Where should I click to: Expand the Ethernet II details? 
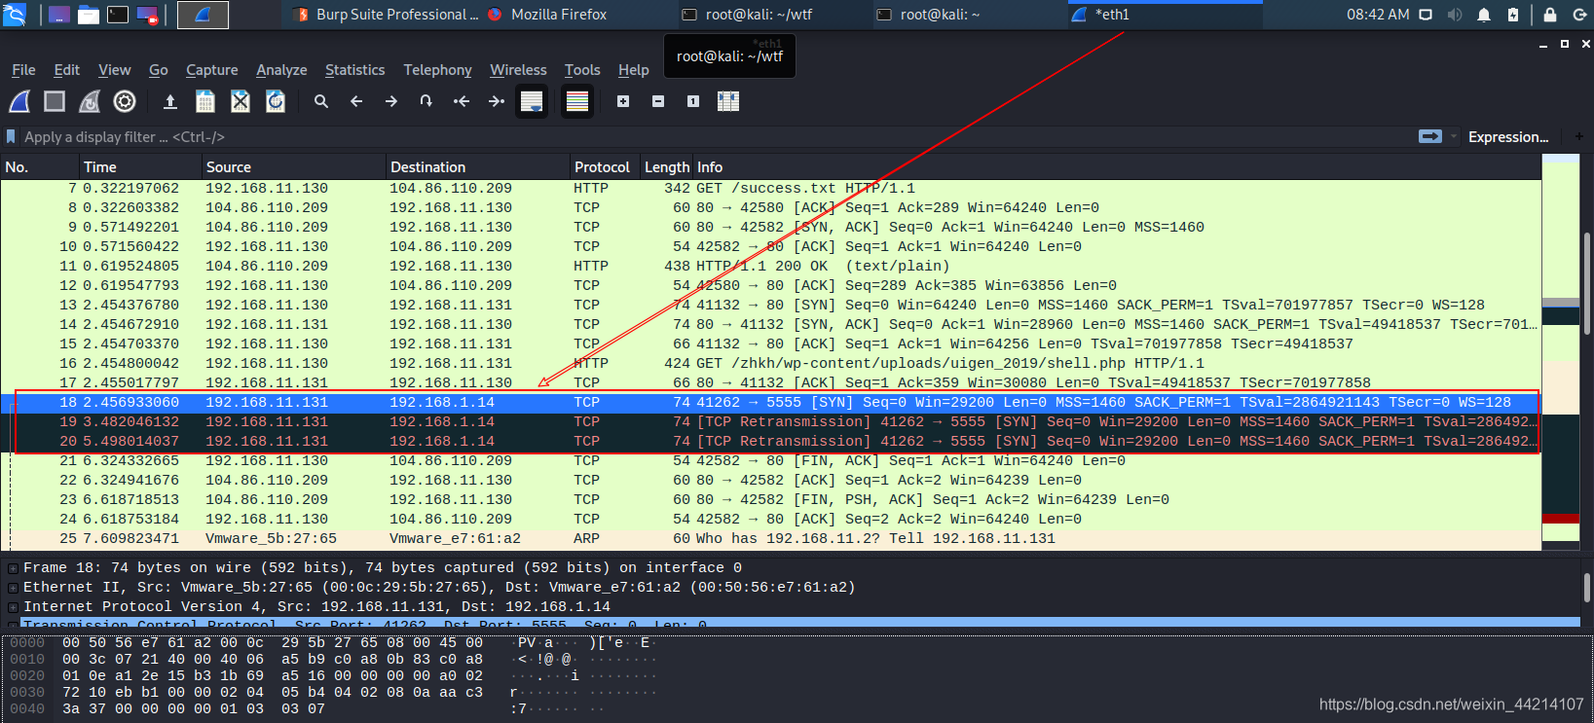13,588
